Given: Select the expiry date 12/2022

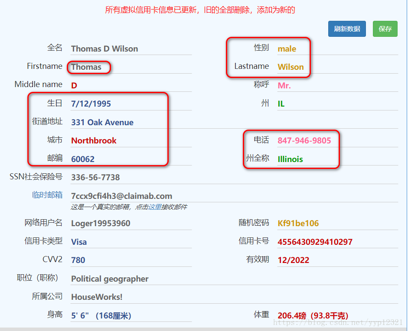Looking at the screenshot, I should pyautogui.click(x=293, y=260).
